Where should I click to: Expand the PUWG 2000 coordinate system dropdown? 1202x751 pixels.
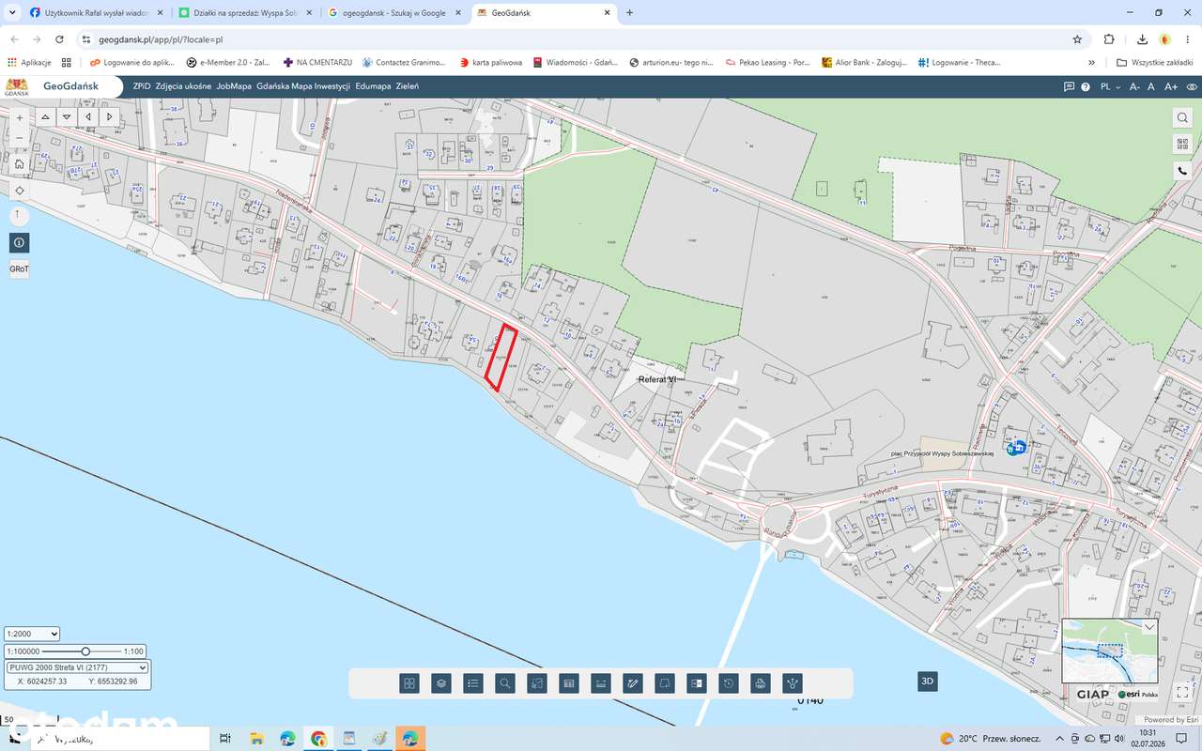pos(77,667)
